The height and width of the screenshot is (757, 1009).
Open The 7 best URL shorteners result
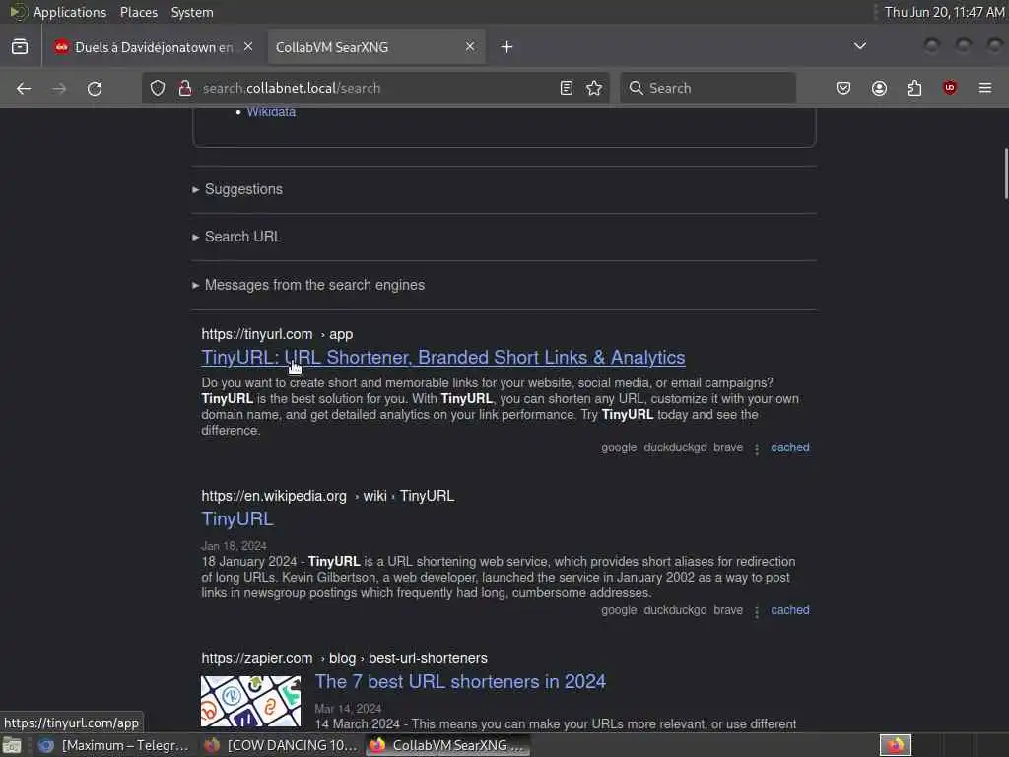point(460,682)
